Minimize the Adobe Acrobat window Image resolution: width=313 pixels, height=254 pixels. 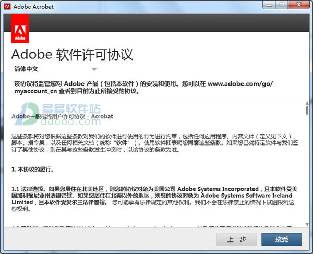269,5
